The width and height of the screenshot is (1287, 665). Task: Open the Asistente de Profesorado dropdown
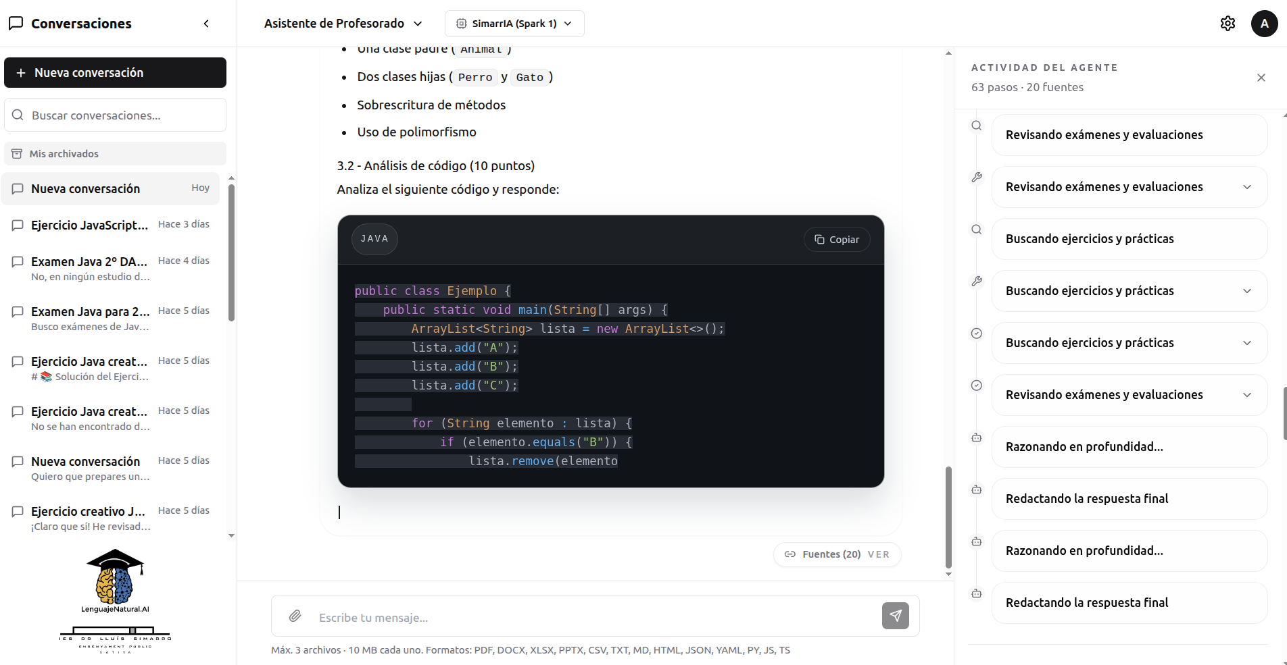click(x=343, y=24)
